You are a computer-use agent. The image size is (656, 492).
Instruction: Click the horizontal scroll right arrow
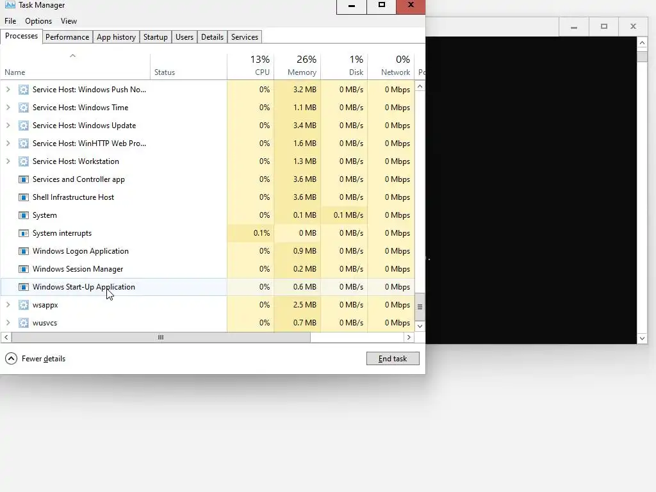(x=409, y=337)
